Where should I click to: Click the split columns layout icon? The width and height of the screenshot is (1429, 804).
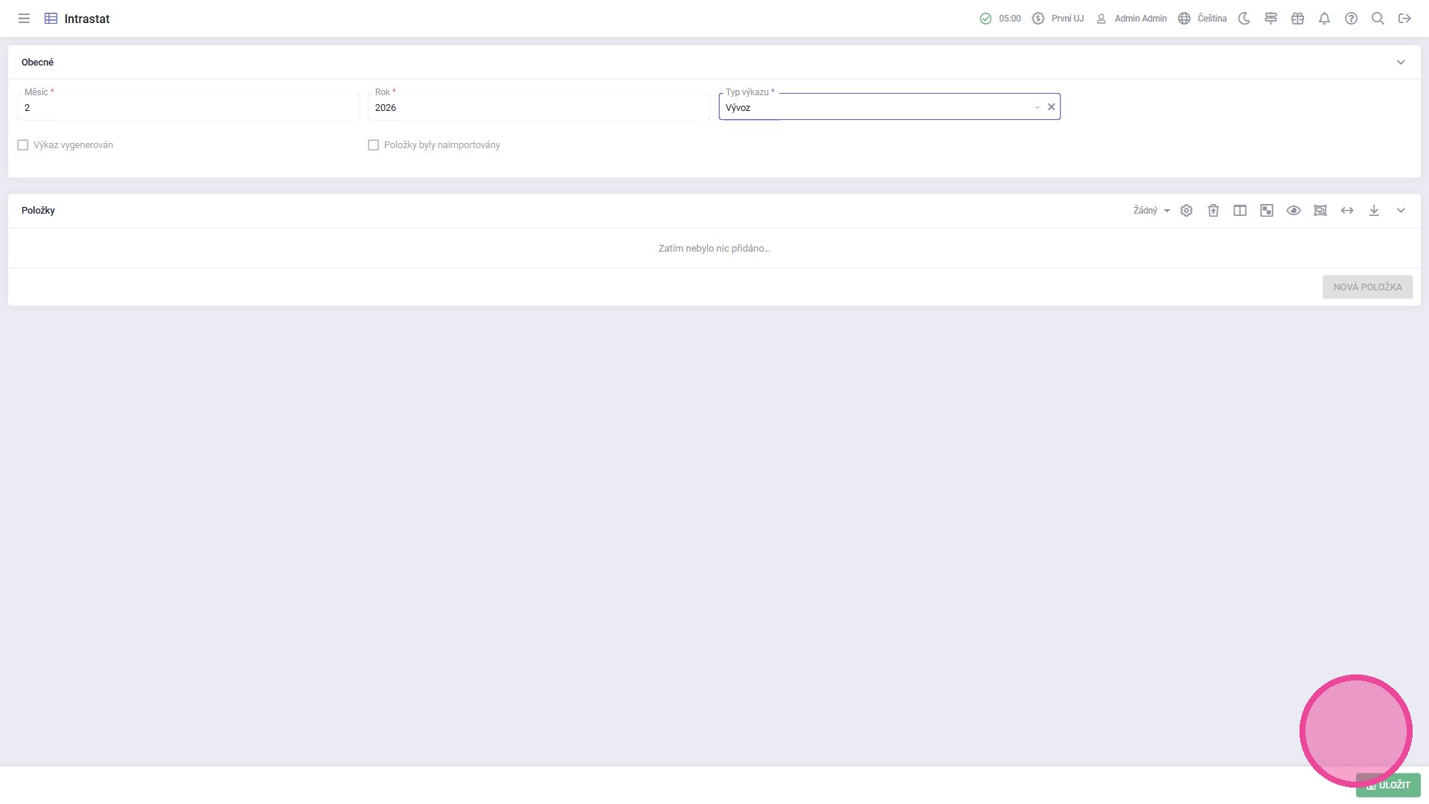click(1240, 211)
